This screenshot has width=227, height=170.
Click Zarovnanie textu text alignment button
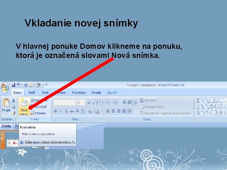pyautogui.click(x=153, y=107)
